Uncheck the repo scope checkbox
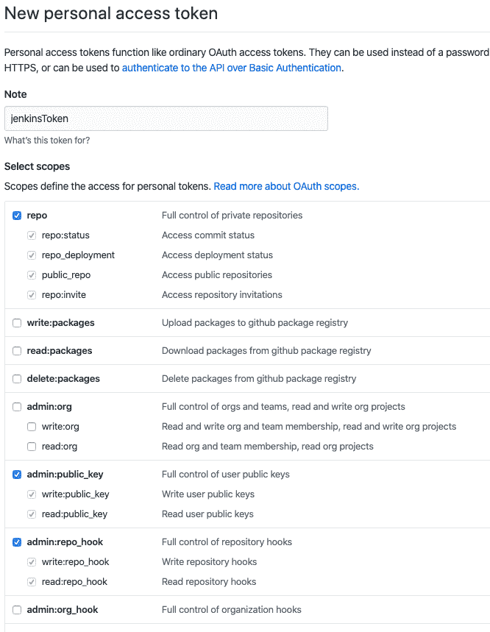The height and width of the screenshot is (632, 490). [17, 216]
